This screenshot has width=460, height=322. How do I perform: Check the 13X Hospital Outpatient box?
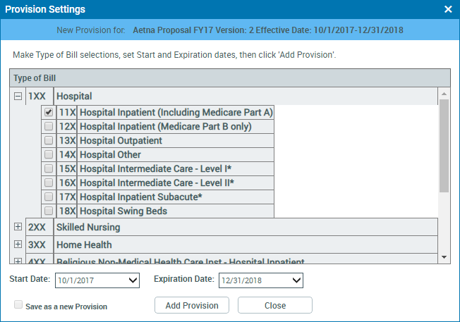[x=49, y=140]
